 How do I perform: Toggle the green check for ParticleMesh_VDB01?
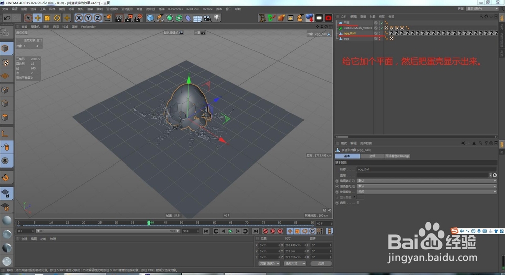(x=382, y=28)
